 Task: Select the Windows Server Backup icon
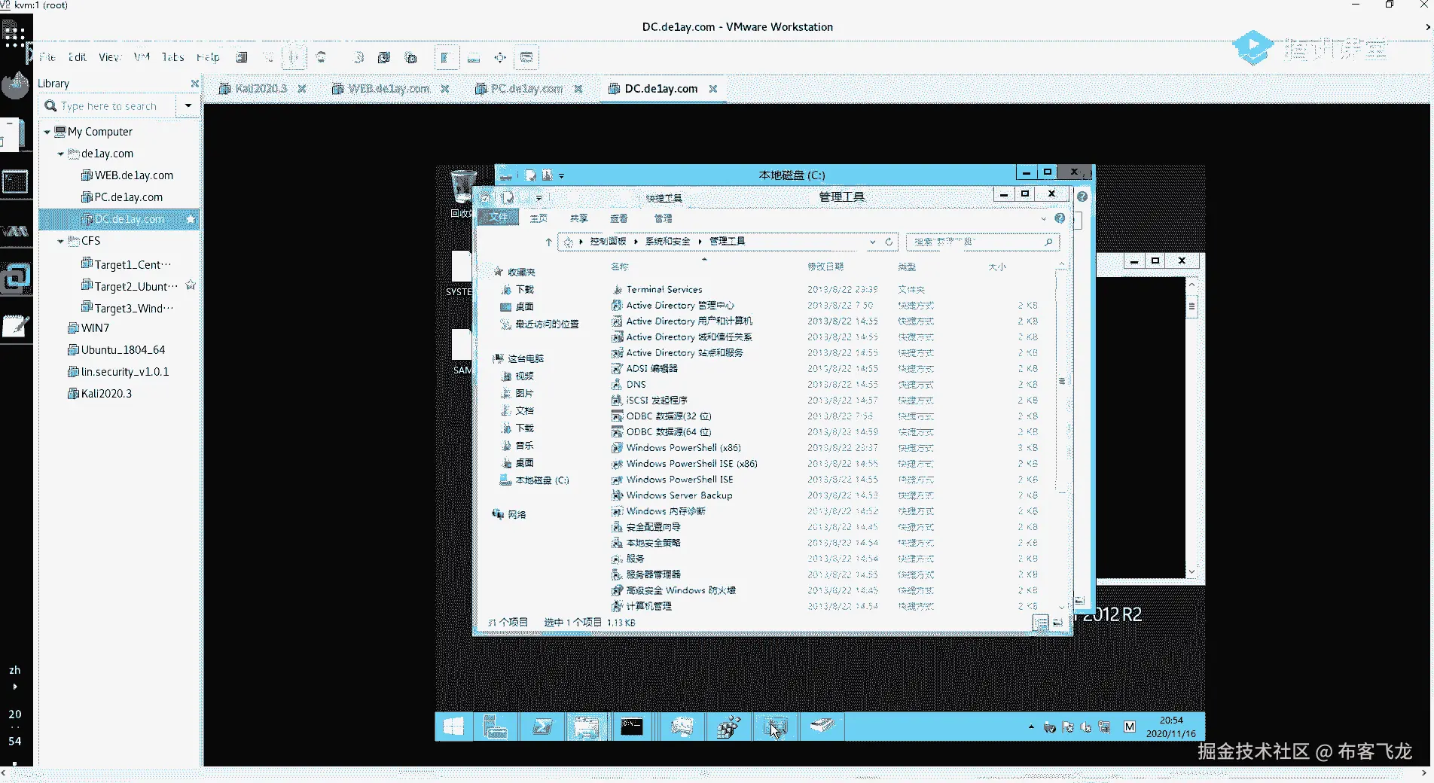[617, 495]
